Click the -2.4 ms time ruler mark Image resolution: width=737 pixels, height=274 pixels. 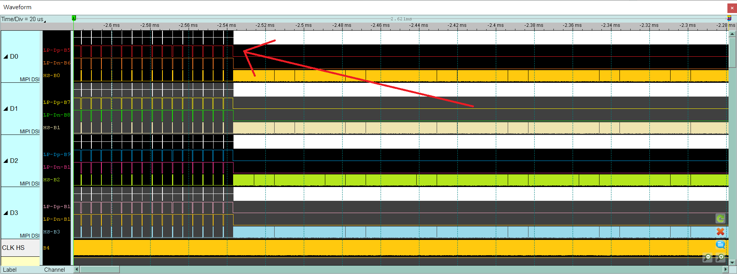tap(495, 25)
